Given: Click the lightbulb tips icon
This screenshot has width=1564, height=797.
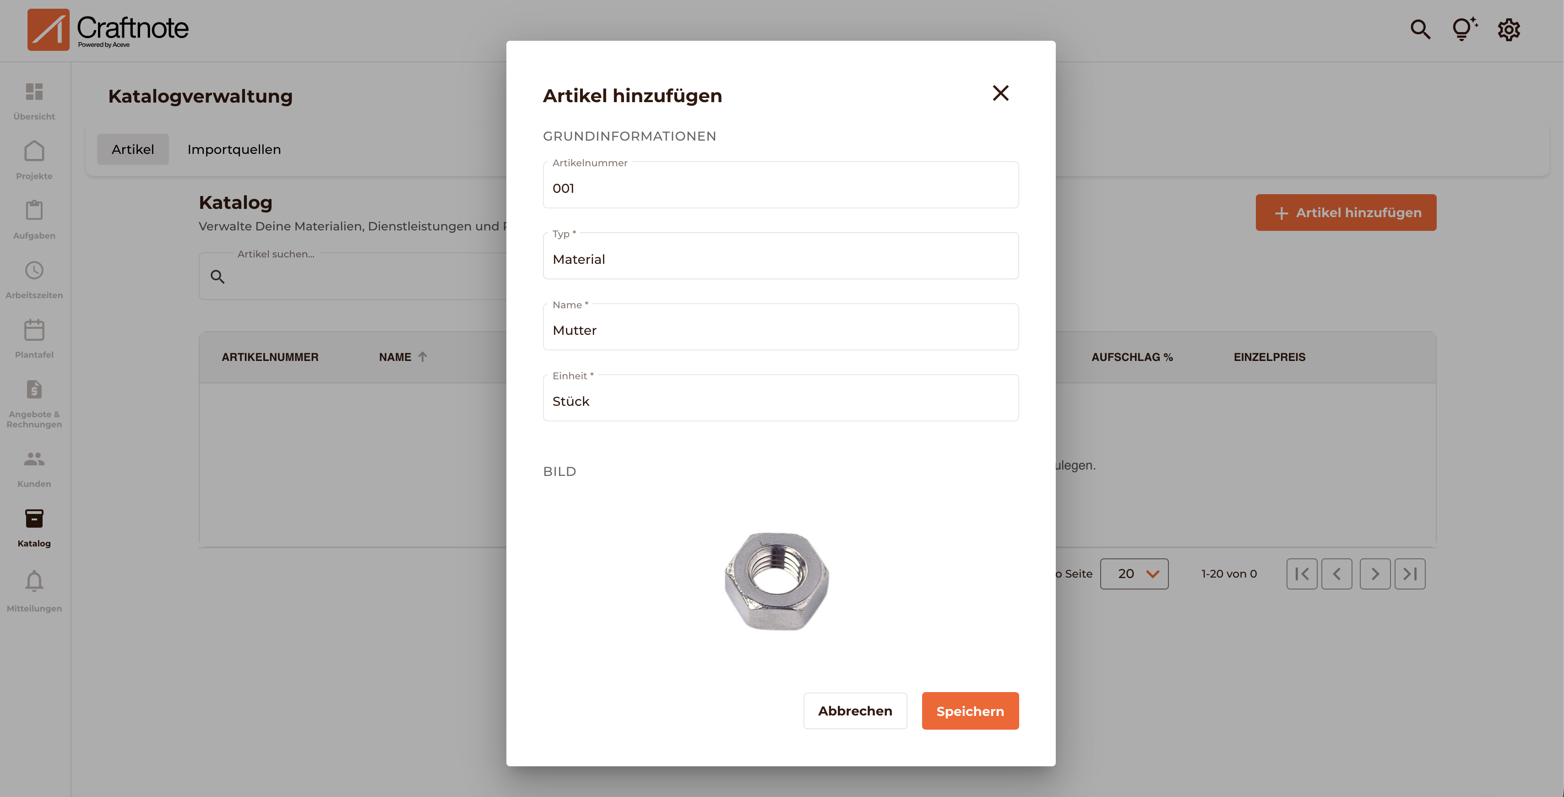Looking at the screenshot, I should [x=1463, y=29].
